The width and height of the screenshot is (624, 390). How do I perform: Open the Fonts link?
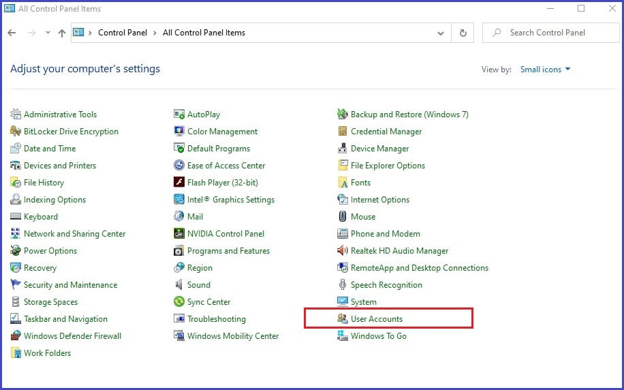pyautogui.click(x=360, y=183)
